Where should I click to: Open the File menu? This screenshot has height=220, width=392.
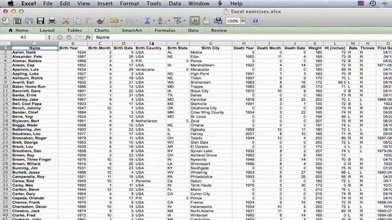[48, 4]
